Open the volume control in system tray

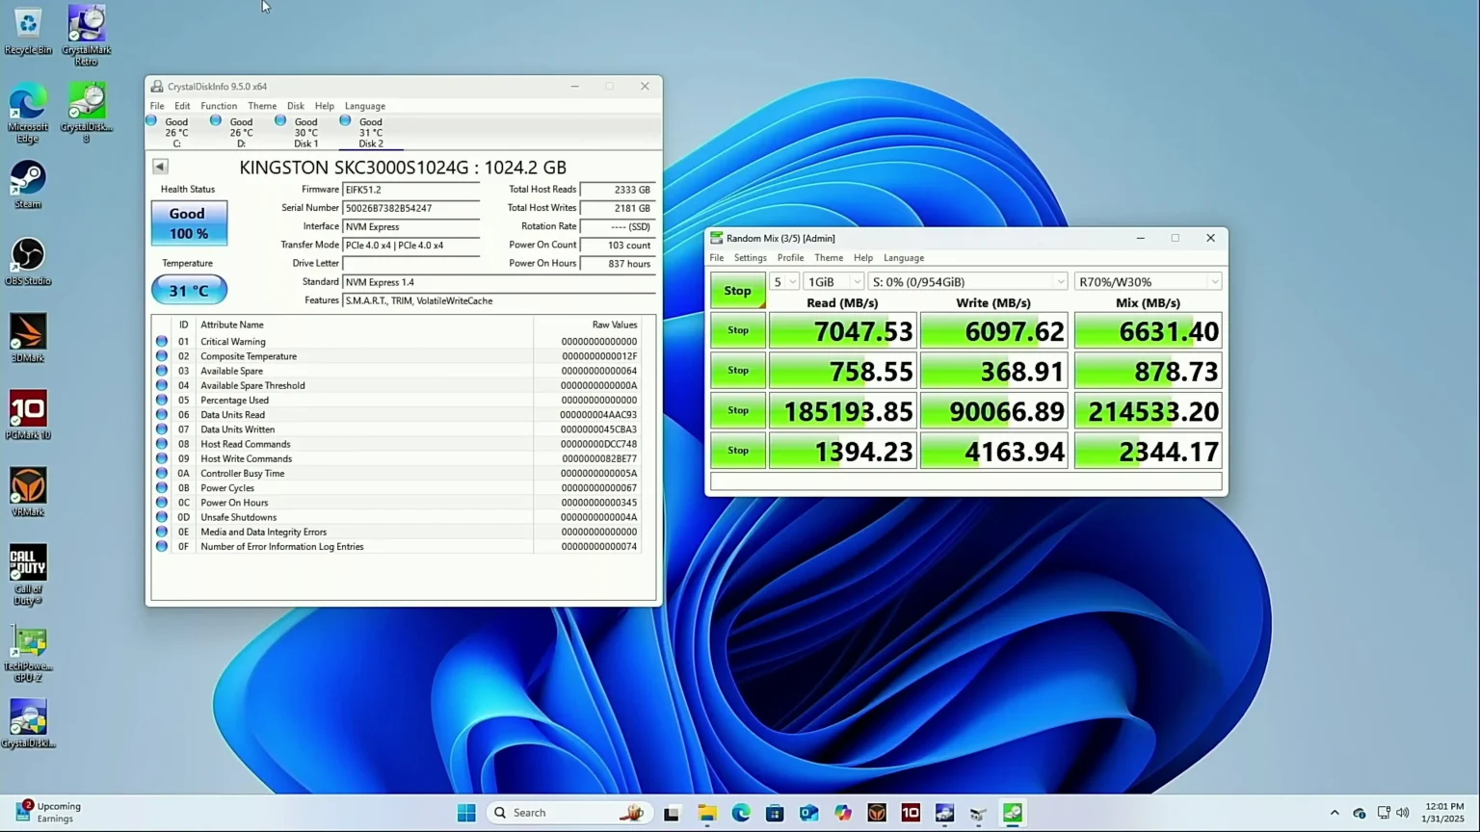click(1404, 813)
